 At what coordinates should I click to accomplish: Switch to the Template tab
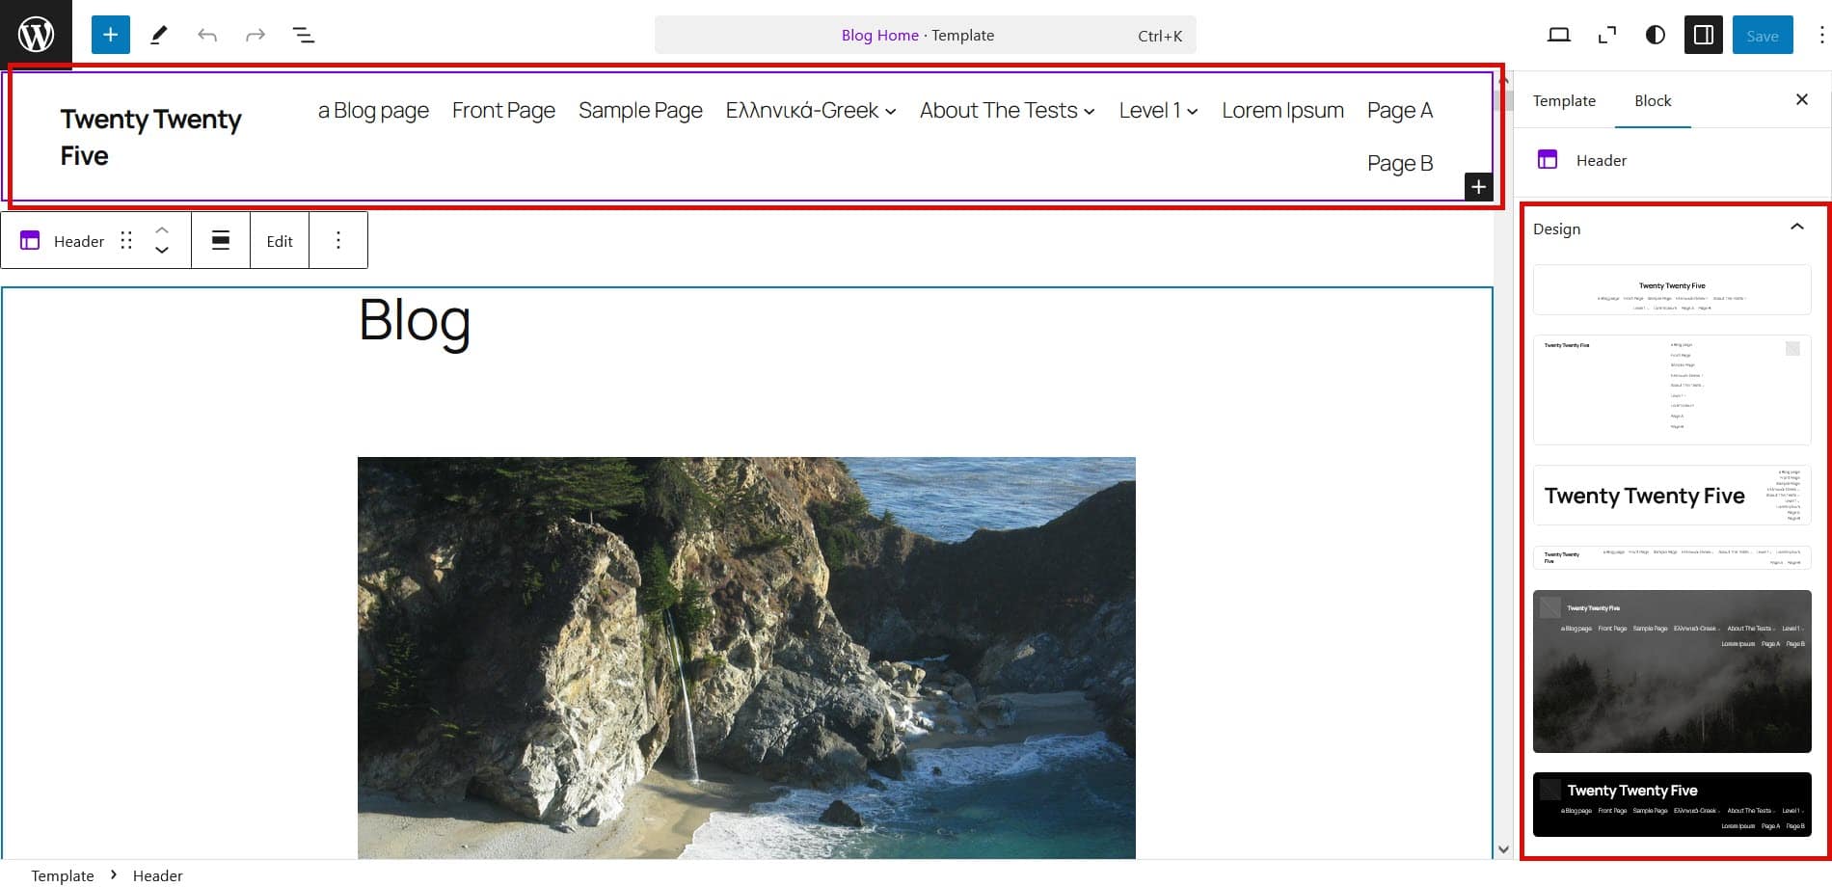(x=1564, y=100)
